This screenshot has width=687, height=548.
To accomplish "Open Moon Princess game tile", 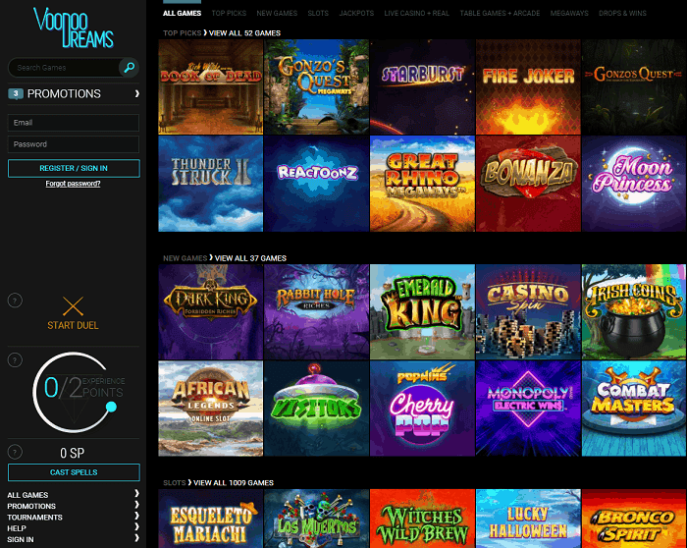I will [x=634, y=184].
